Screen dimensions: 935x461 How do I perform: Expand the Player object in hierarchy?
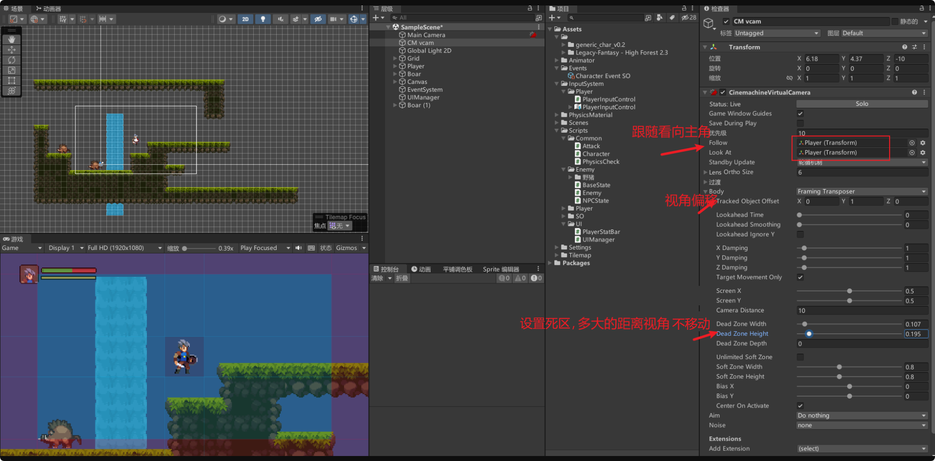(395, 66)
